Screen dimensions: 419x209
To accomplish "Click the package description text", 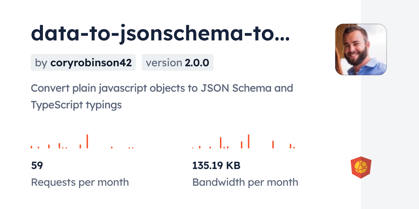I will click(x=162, y=96).
